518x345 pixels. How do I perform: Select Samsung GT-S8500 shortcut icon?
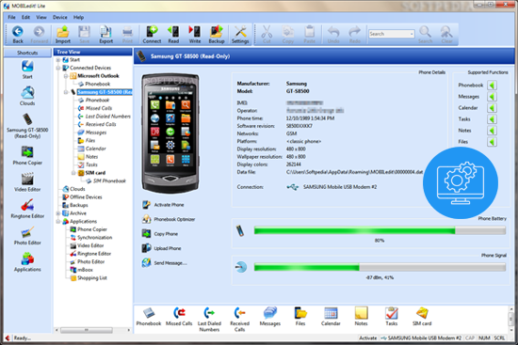tap(27, 126)
